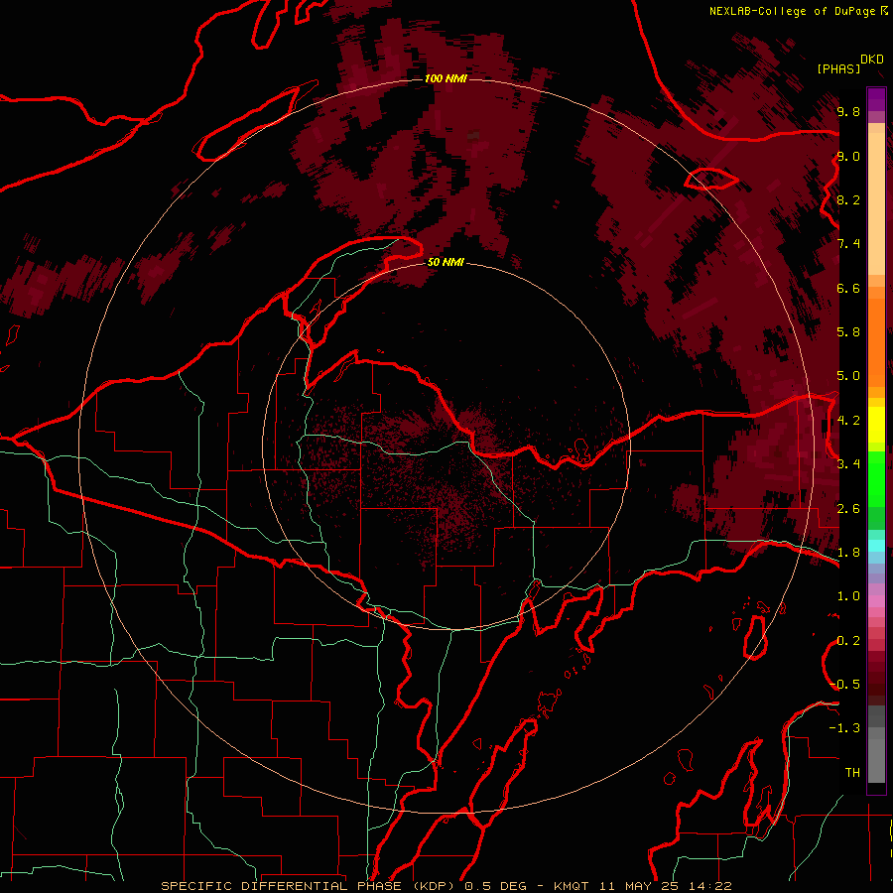This screenshot has height=893, width=893.
Task: Click the 7.4 scale value
Action: point(848,244)
